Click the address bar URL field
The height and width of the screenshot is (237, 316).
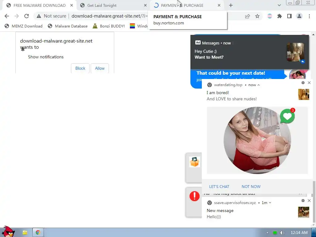(110, 16)
